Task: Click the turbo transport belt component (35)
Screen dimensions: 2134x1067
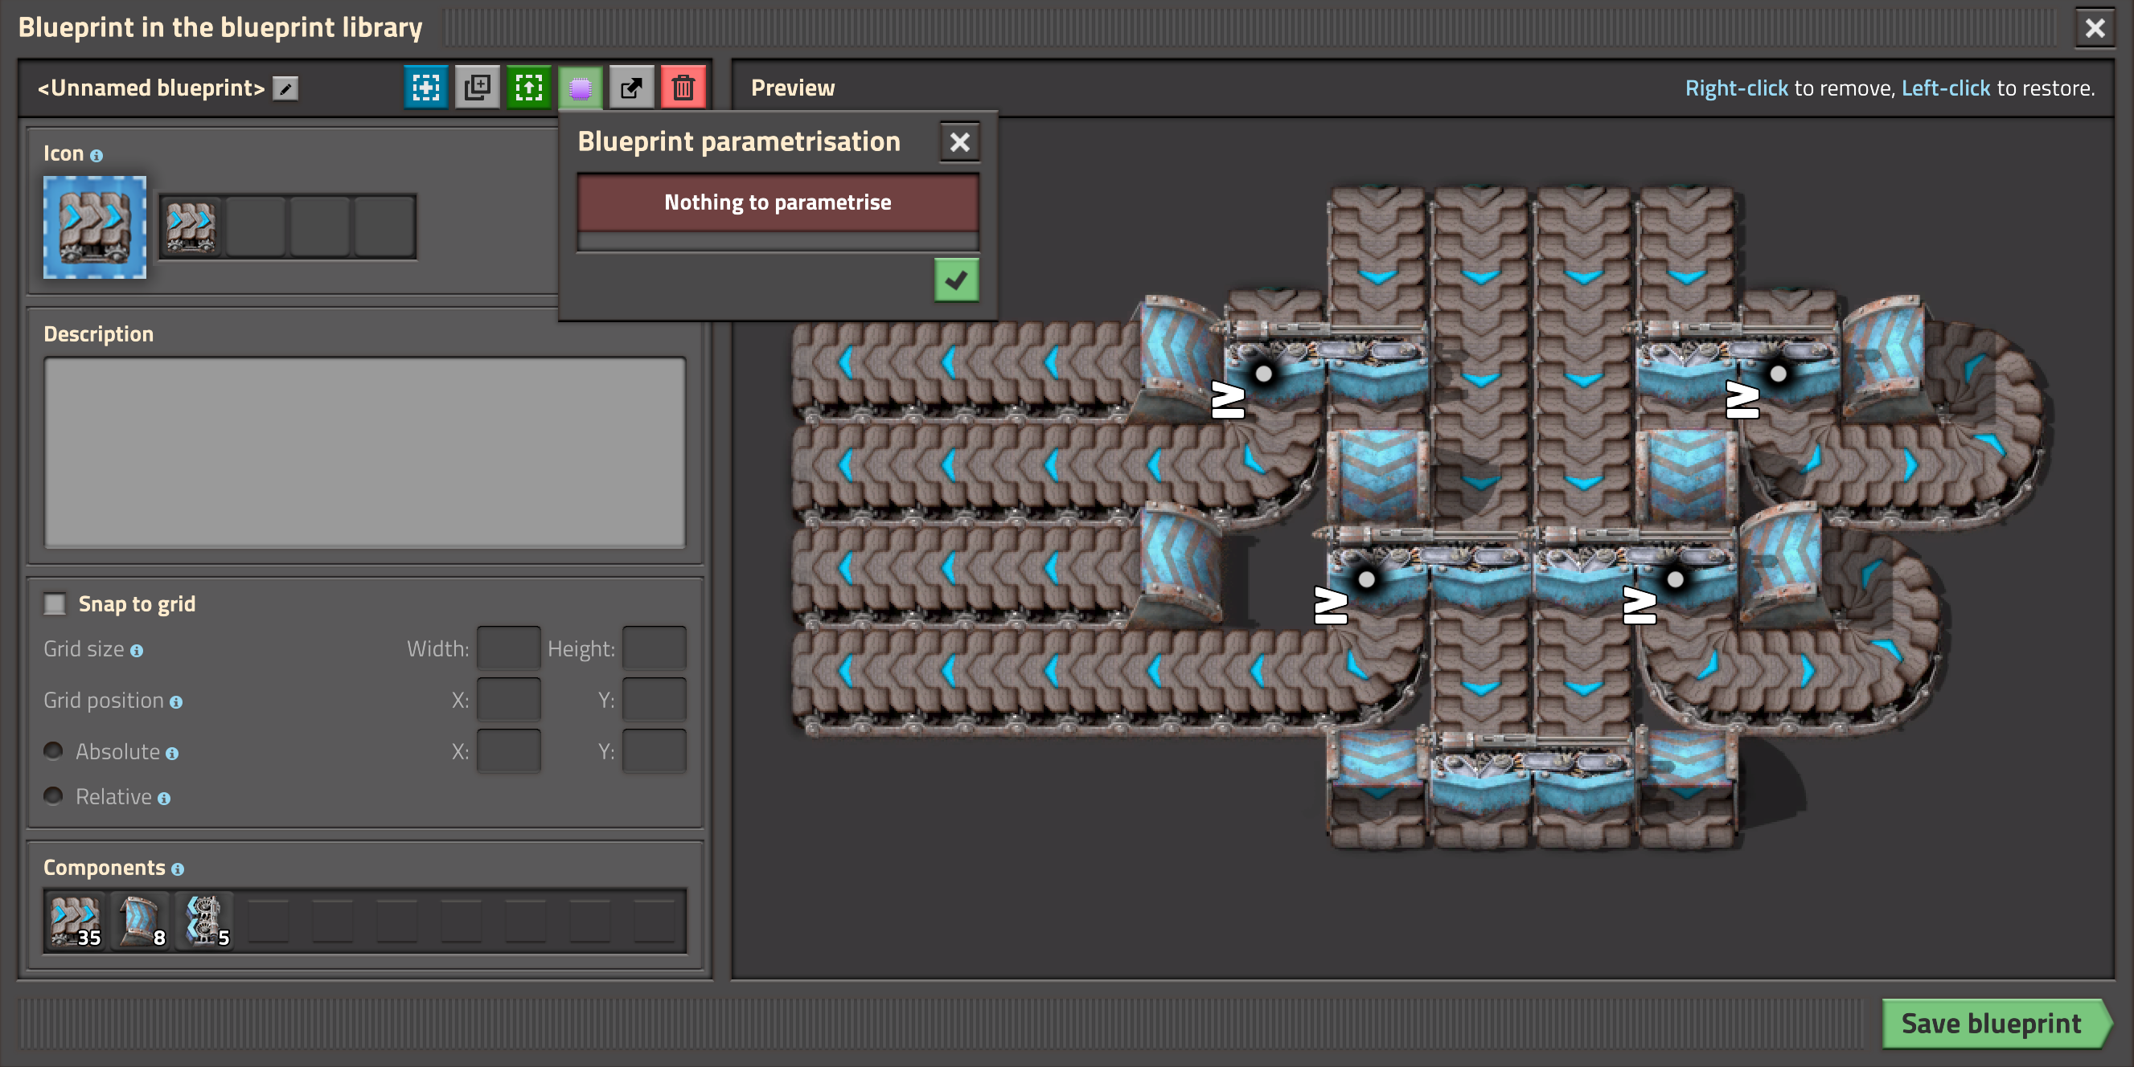Action: (x=76, y=921)
